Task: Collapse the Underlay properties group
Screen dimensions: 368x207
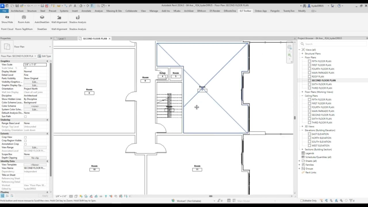Action: [47, 120]
